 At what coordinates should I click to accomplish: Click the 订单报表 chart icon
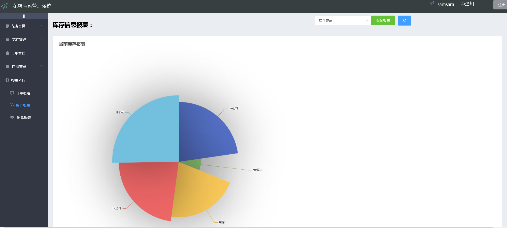12,93
